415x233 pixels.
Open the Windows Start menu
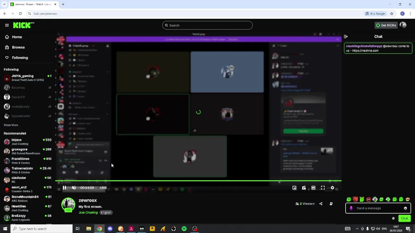(5, 229)
